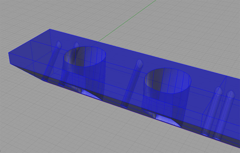
Task: Click the top opening of the right large hole
Action: [x=168, y=81]
